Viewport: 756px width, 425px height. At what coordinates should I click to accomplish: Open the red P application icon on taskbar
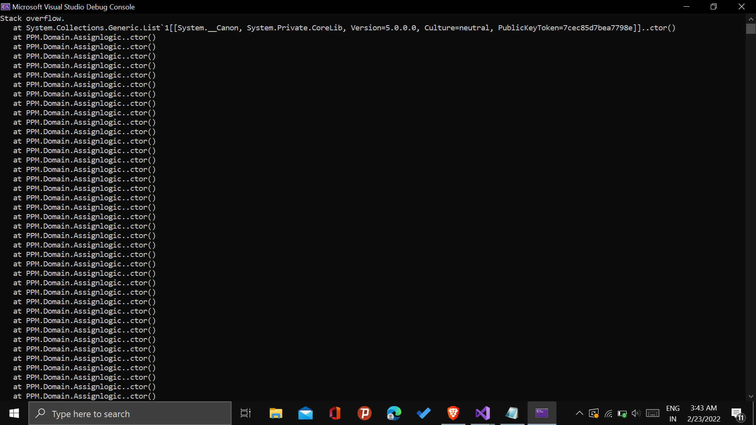[365, 413]
